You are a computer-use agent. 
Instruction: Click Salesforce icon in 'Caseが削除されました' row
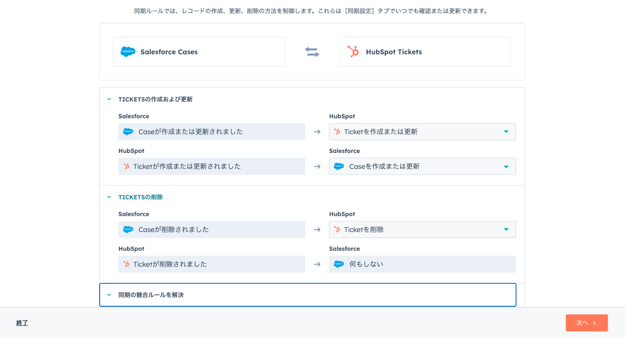tap(128, 230)
